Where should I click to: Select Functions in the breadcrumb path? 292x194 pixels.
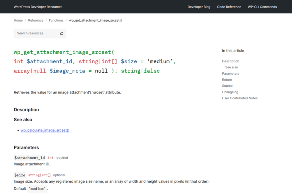click(x=56, y=20)
